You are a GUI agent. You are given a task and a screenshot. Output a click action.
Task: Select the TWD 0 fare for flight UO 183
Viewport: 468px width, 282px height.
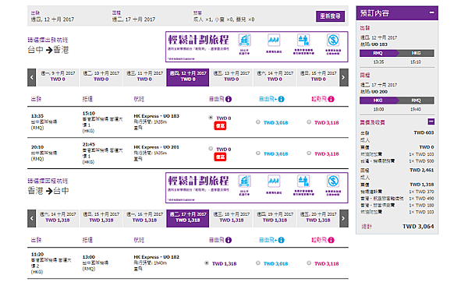pos(211,118)
